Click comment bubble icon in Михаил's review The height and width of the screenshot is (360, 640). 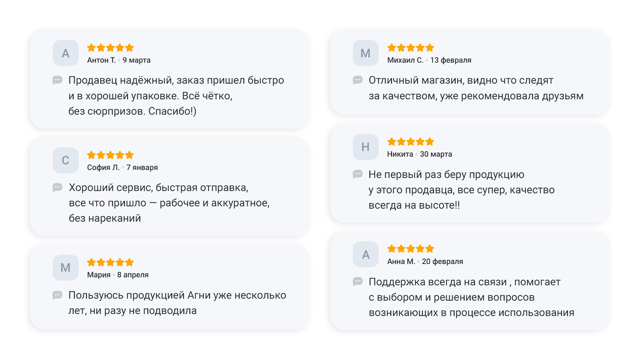(x=358, y=80)
